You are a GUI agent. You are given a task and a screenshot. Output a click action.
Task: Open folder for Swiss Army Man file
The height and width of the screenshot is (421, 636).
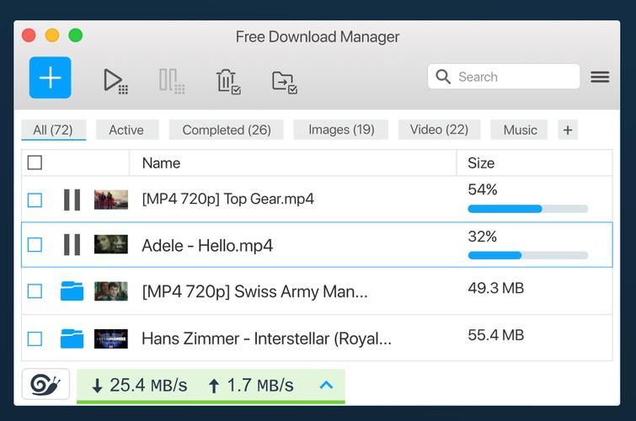tap(72, 290)
